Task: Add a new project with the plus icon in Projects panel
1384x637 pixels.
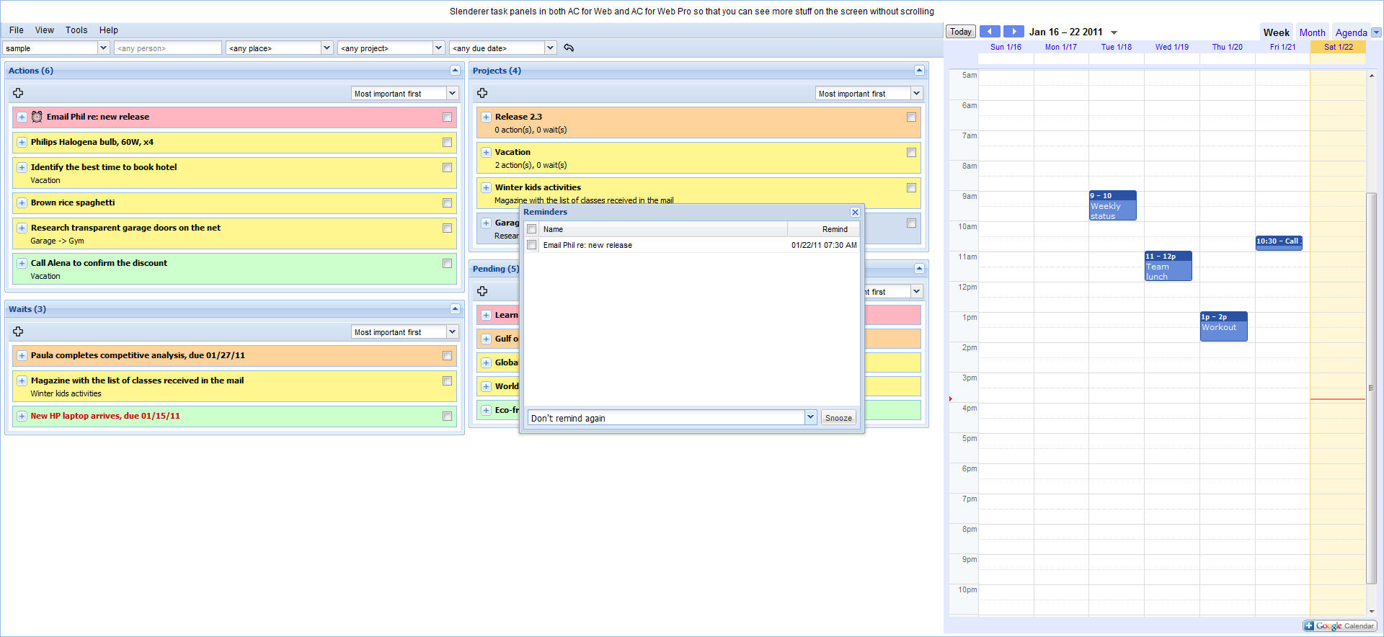Action: (x=482, y=93)
